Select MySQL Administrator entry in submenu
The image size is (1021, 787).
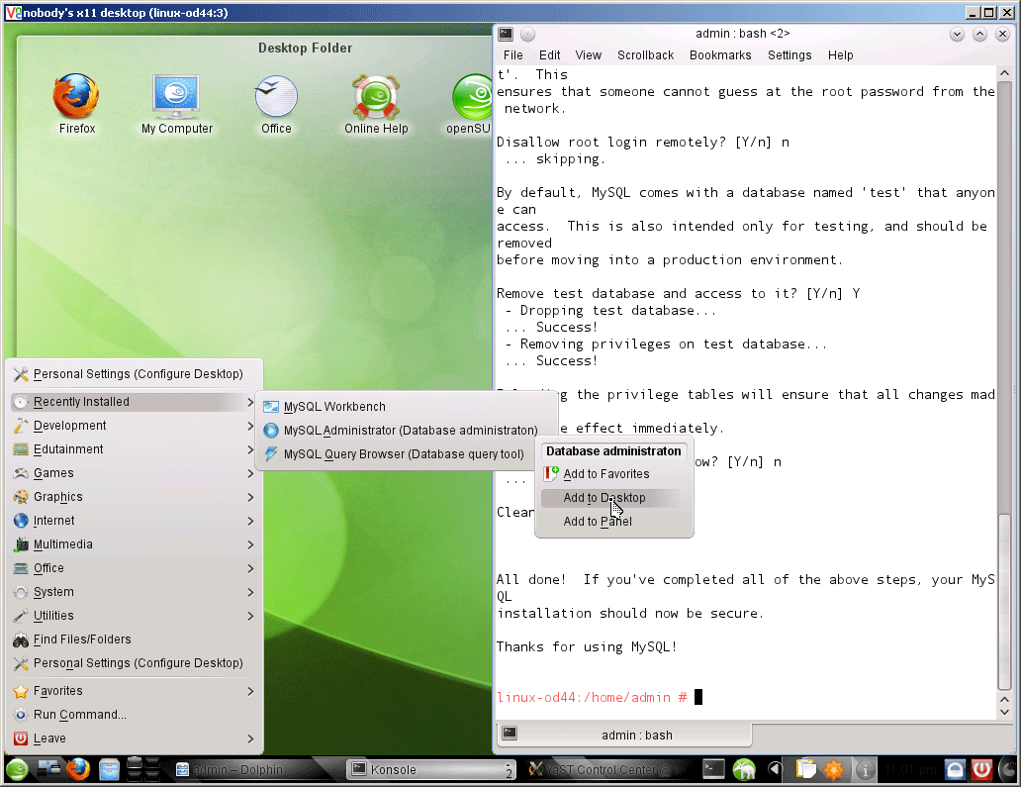tap(407, 431)
